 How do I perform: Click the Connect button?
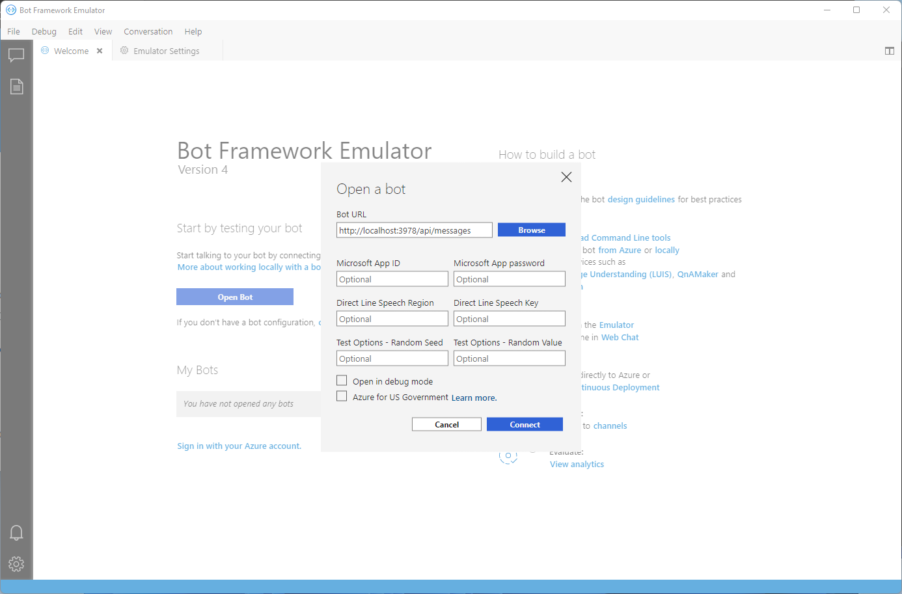pyautogui.click(x=525, y=424)
